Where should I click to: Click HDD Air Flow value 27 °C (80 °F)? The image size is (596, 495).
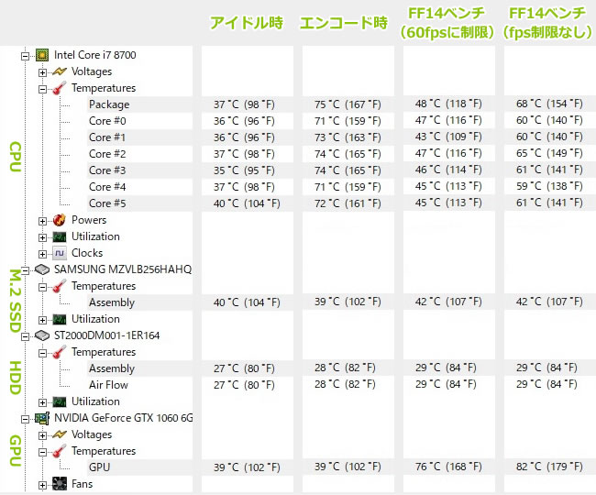click(244, 385)
